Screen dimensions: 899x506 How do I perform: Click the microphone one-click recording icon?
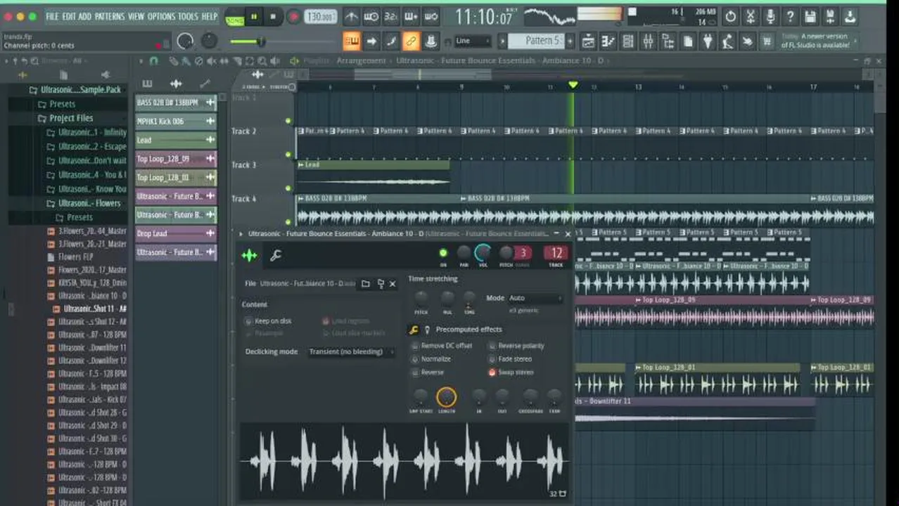click(770, 16)
